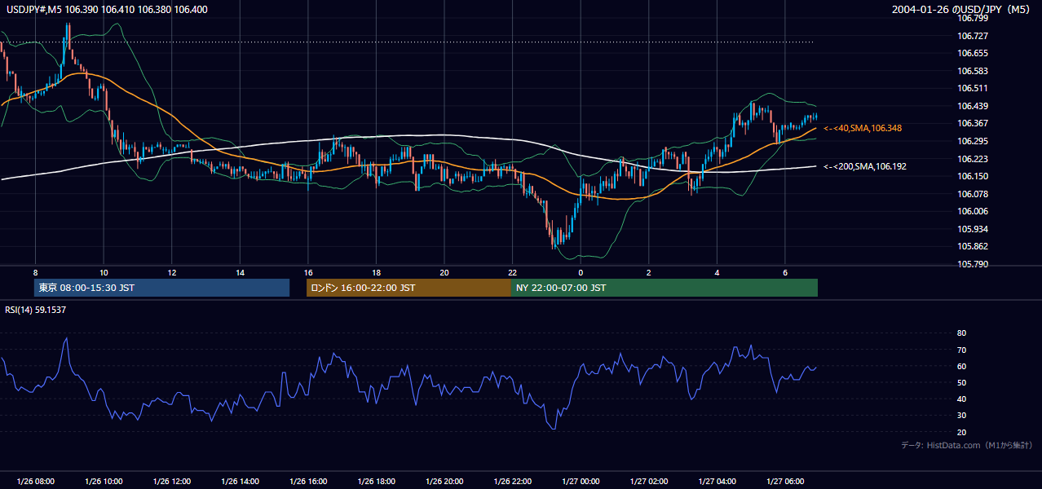1042x489 pixels.
Task: Click the RSI scale value 50
Action: [961, 382]
